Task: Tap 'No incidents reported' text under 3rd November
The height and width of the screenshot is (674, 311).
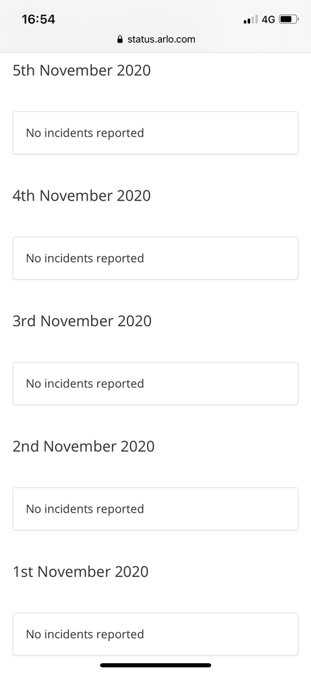Action: (84, 384)
